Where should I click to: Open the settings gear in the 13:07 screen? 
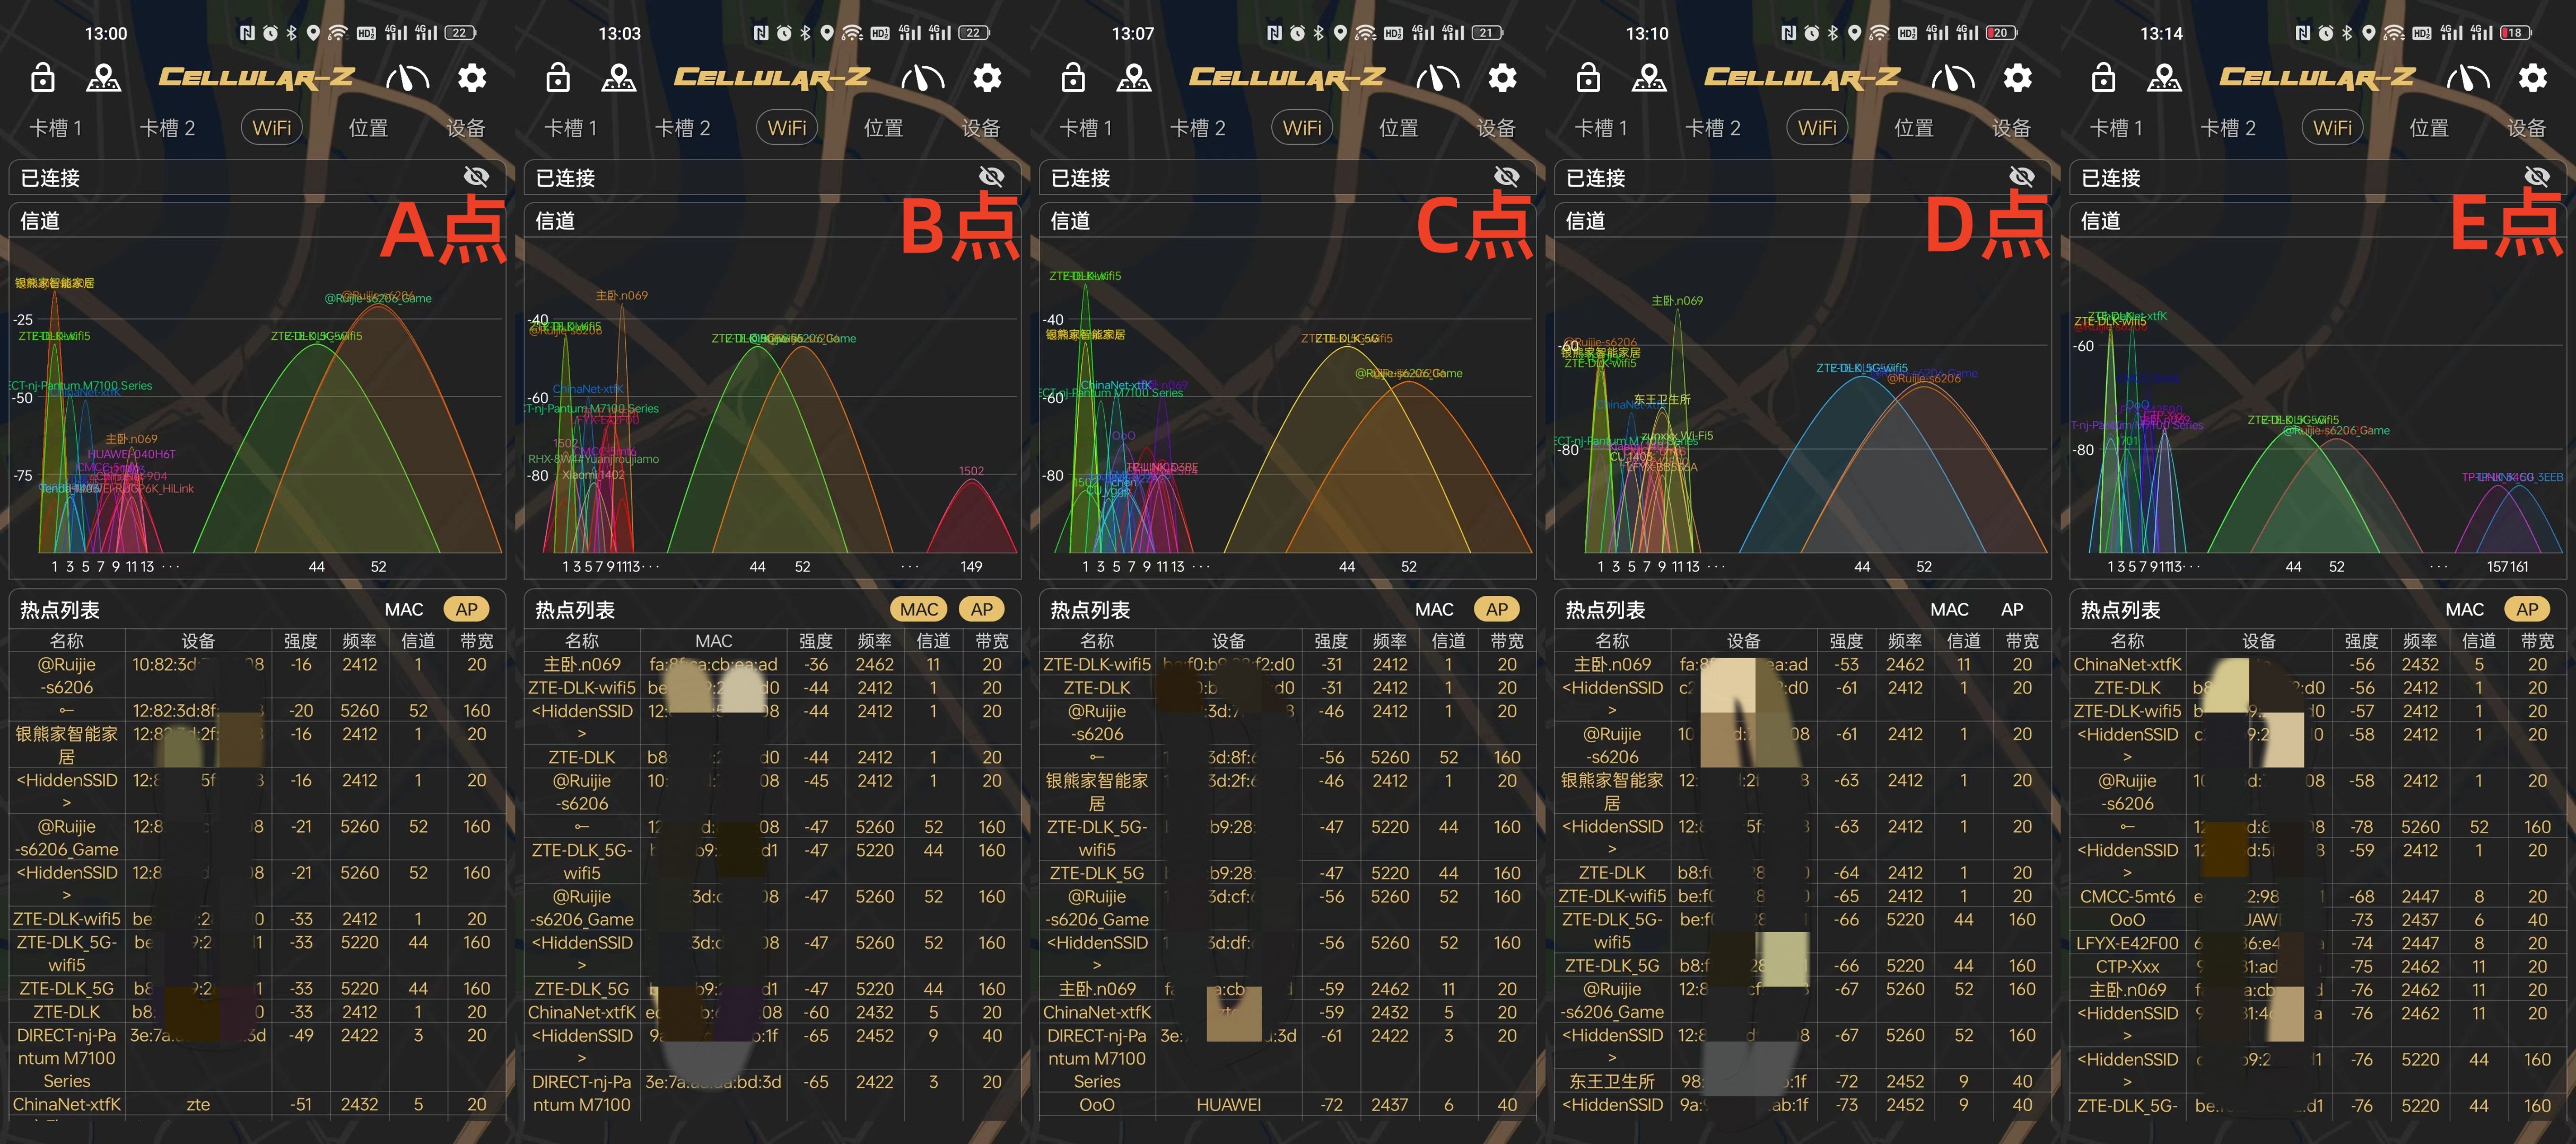[x=1502, y=77]
